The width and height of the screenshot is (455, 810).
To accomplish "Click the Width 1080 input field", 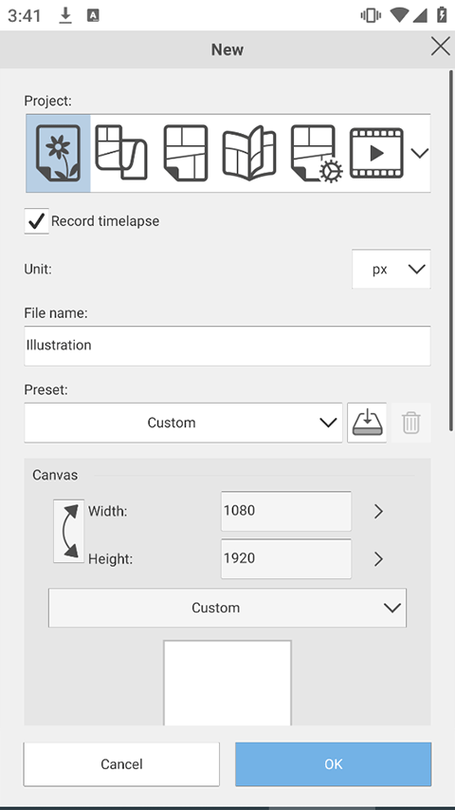I will 286,511.
